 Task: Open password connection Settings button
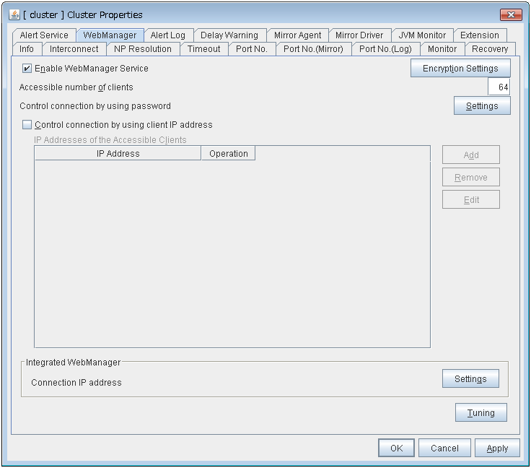482,106
